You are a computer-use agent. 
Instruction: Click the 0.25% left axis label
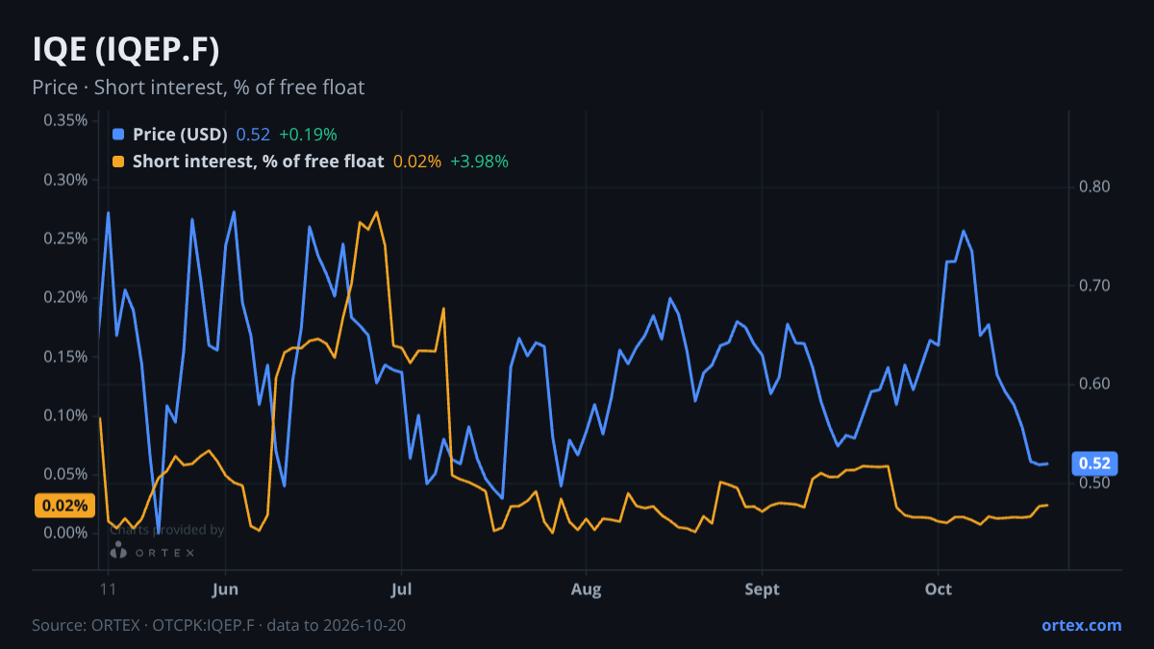click(65, 238)
